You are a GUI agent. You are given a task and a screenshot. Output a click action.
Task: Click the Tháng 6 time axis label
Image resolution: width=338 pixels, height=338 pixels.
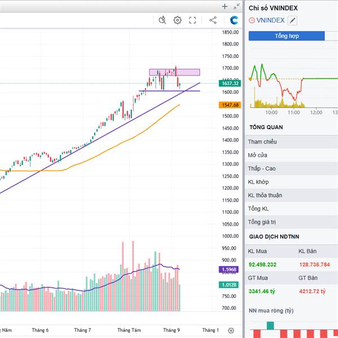[x=40, y=330]
